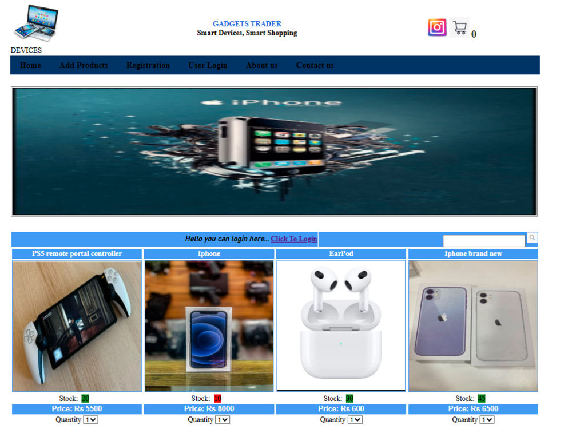Click 'Price: Rs 6500' label

pos(473,409)
